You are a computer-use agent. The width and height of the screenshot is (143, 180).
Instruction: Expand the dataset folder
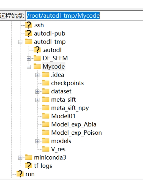point(37,92)
